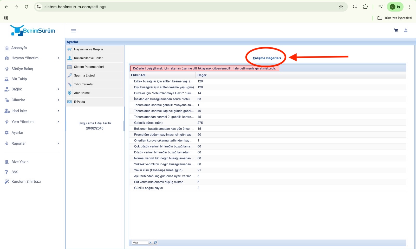Click the BenimSürüm logo
Image resolution: width=416 pixels, height=249 pixels.
click(x=32, y=31)
